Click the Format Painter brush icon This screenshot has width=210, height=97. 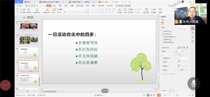coord(29,10)
